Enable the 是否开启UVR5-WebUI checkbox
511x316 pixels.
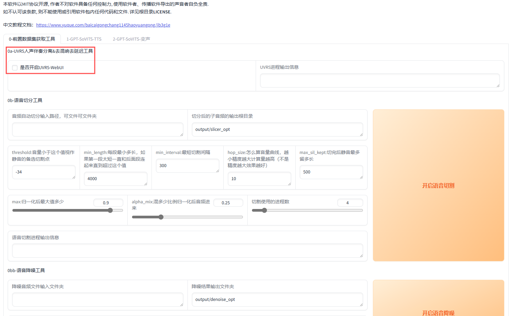(15, 68)
